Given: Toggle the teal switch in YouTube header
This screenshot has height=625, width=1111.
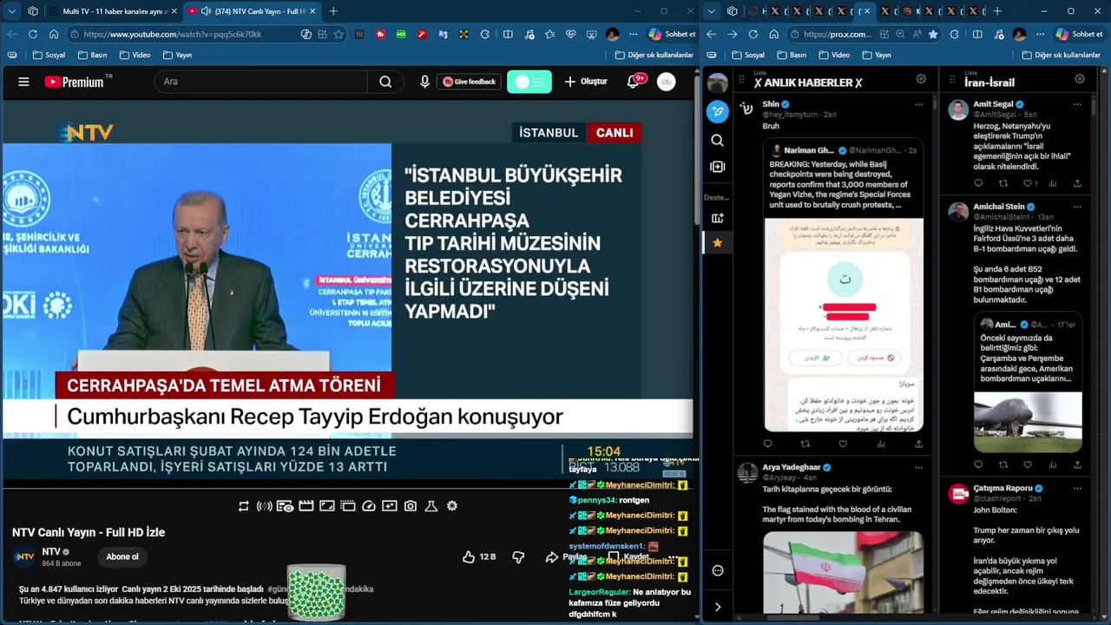Looking at the screenshot, I should tap(529, 82).
